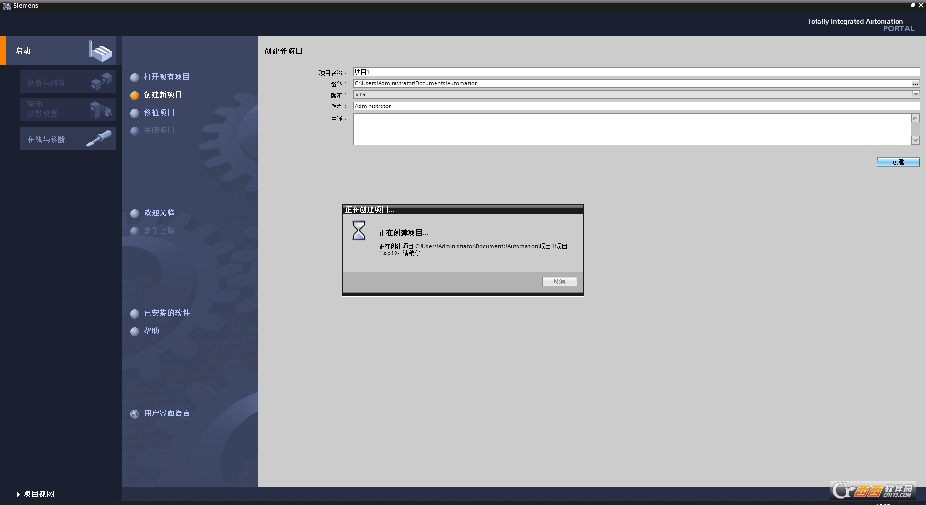Select 移植项目 in the action list
This screenshot has width=926, height=505.
(x=159, y=112)
